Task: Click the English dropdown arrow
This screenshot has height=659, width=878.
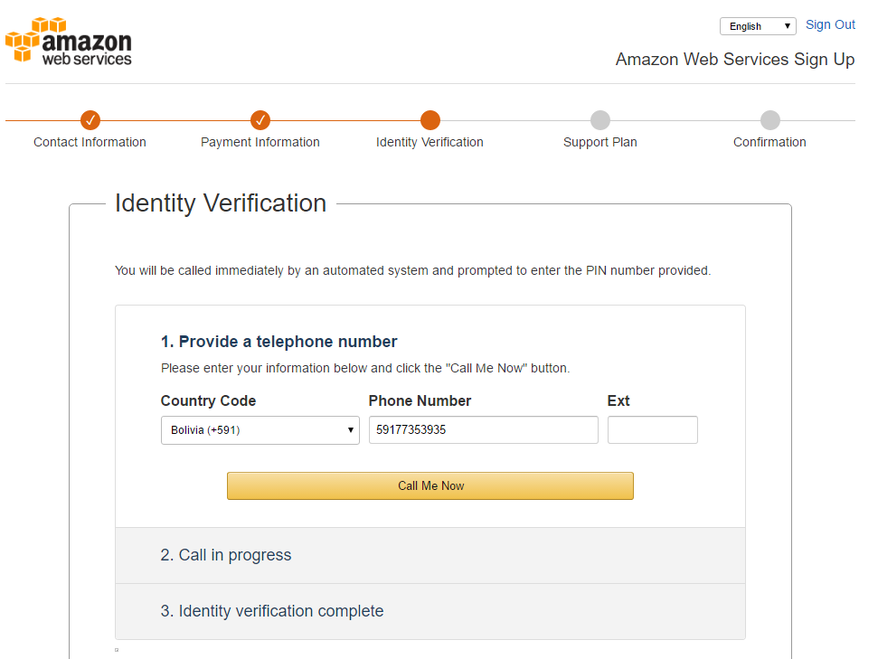Action: (x=786, y=25)
